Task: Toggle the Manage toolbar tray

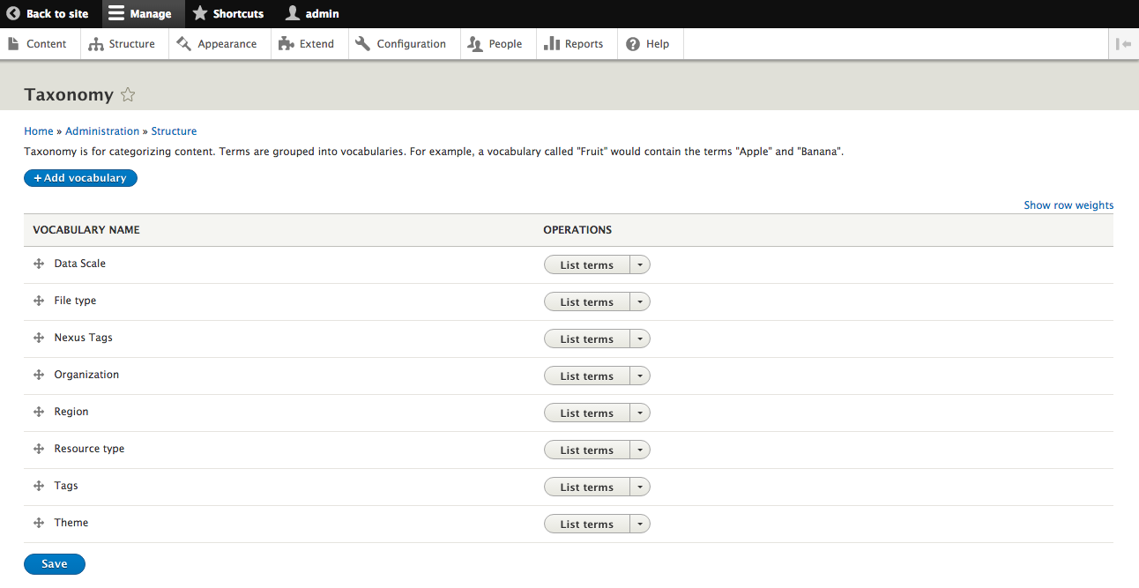Action: pyautogui.click(x=140, y=14)
